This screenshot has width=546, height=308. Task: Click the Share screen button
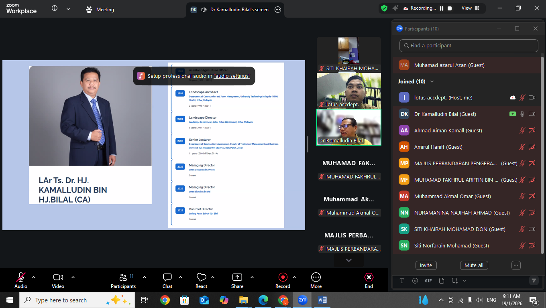(237, 280)
